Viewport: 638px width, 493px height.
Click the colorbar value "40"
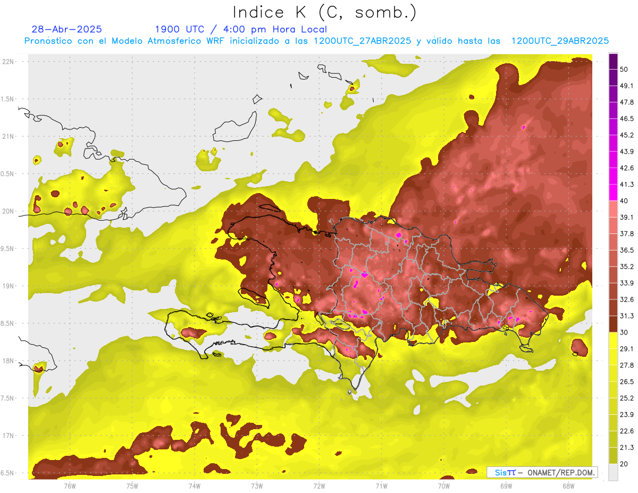pyautogui.click(x=625, y=201)
